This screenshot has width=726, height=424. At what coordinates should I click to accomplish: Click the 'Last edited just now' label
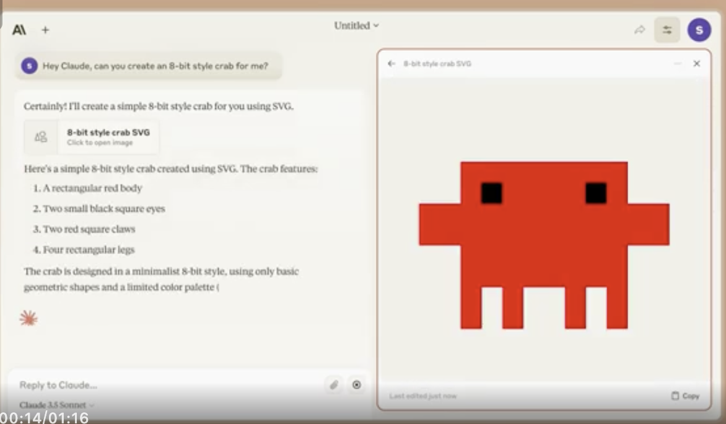pyautogui.click(x=422, y=395)
